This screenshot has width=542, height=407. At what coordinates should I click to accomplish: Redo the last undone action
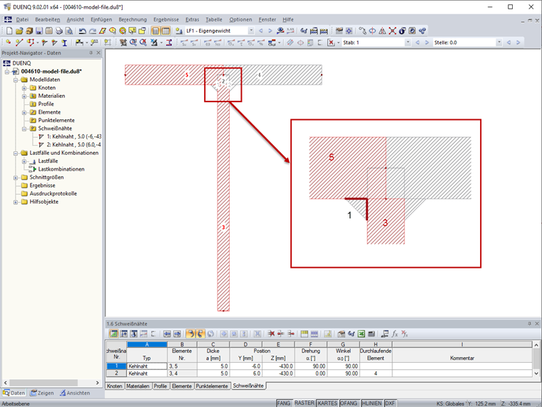(92, 31)
